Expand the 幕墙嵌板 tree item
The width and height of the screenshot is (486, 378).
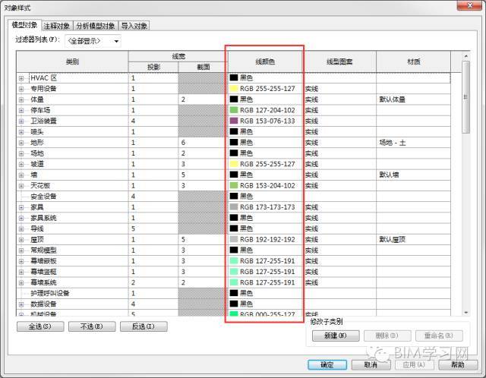pyautogui.click(x=21, y=260)
